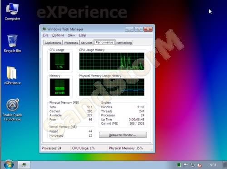Open the File menu

(x=45, y=35)
